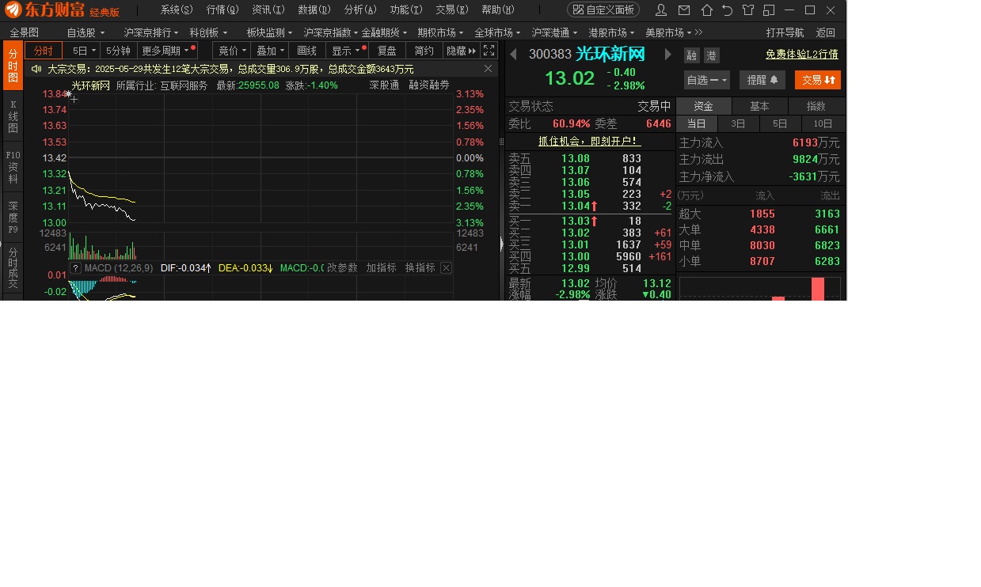This screenshot has width=981, height=587.
Task: Open 行情(Q) menu
Action: [x=222, y=10]
